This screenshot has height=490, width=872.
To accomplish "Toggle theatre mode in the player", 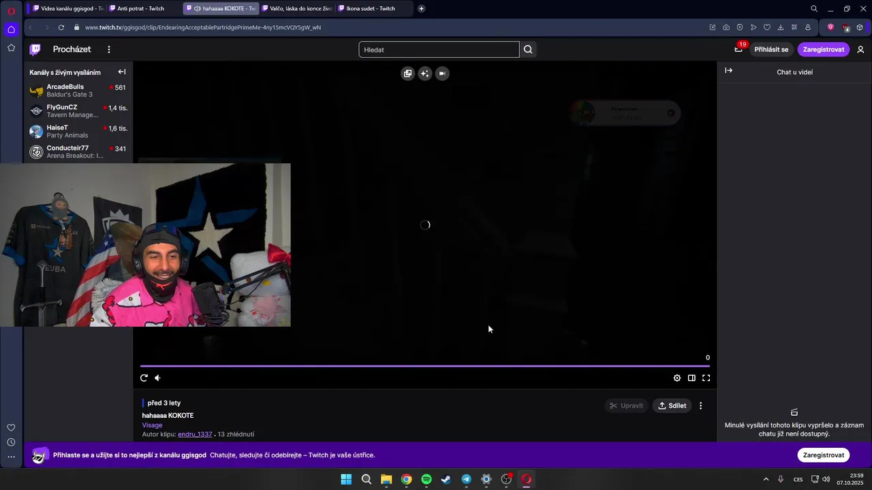I will point(691,378).
